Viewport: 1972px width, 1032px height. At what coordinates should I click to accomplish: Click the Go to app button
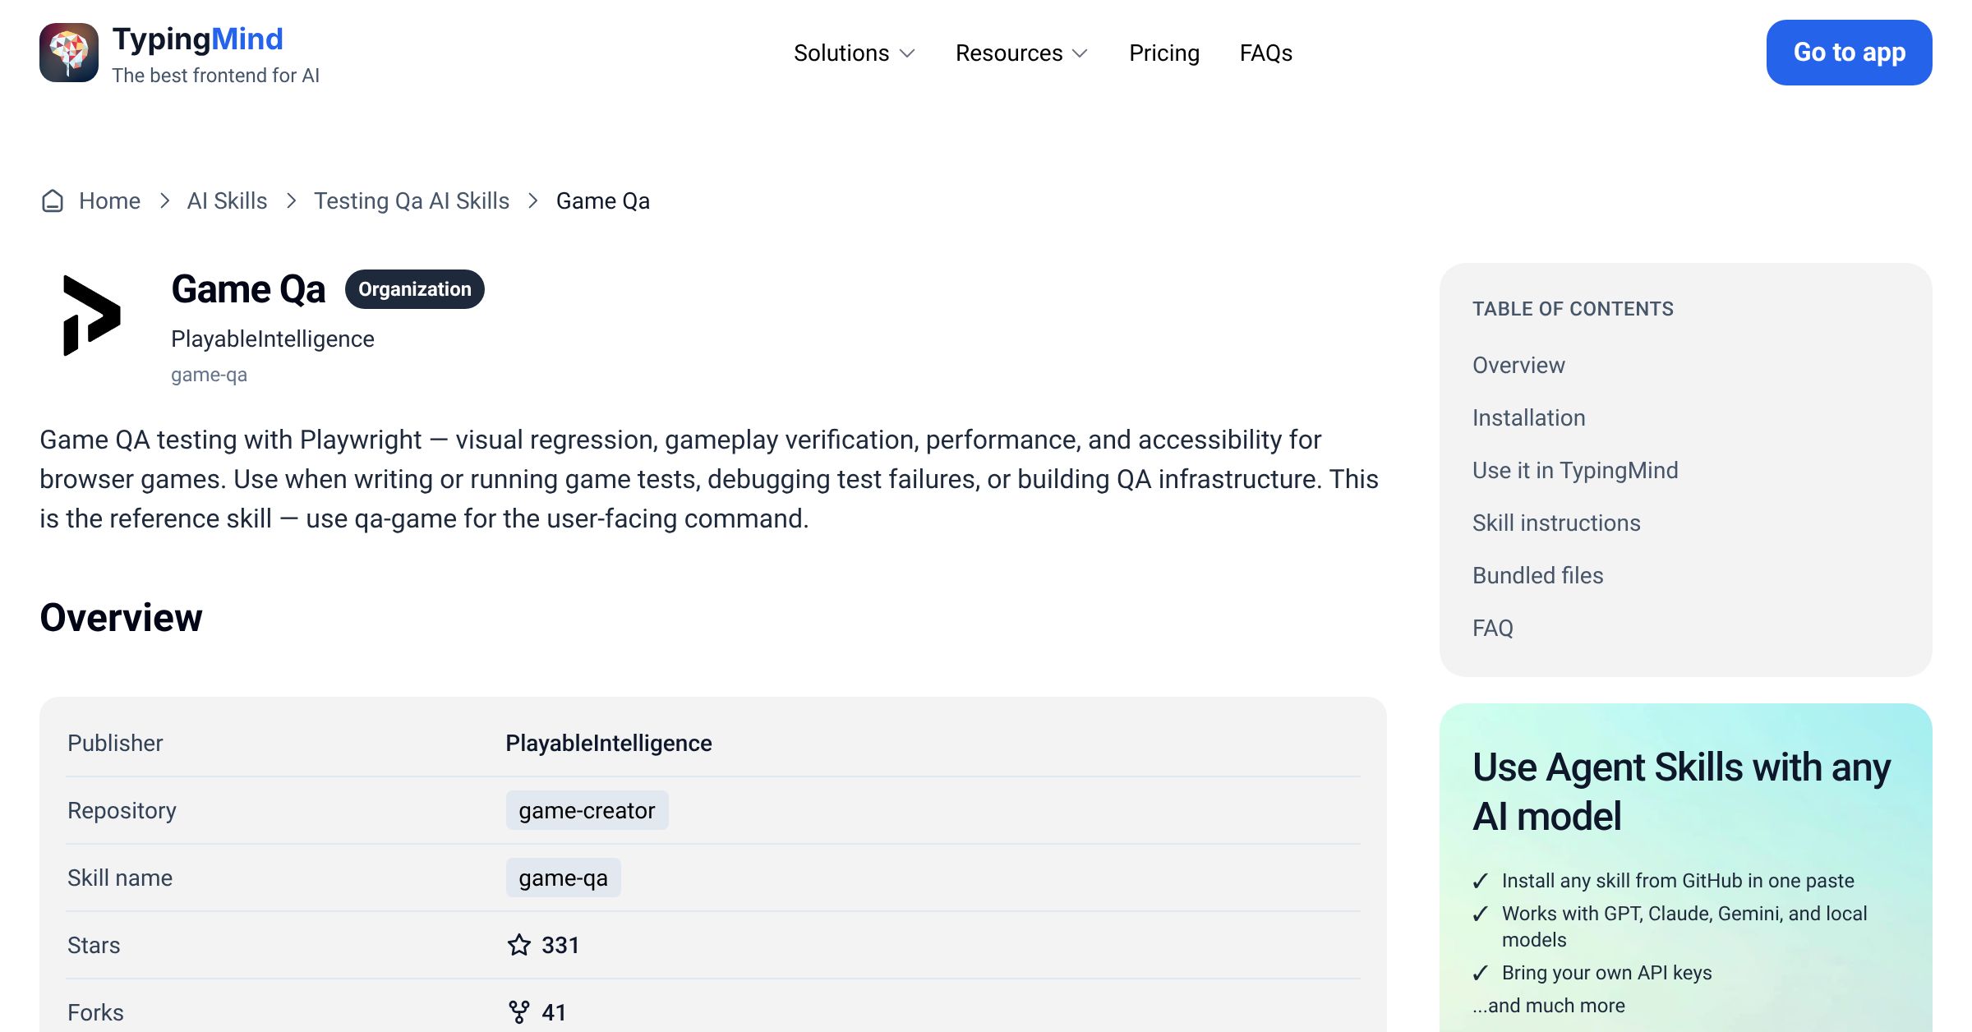(x=1850, y=53)
